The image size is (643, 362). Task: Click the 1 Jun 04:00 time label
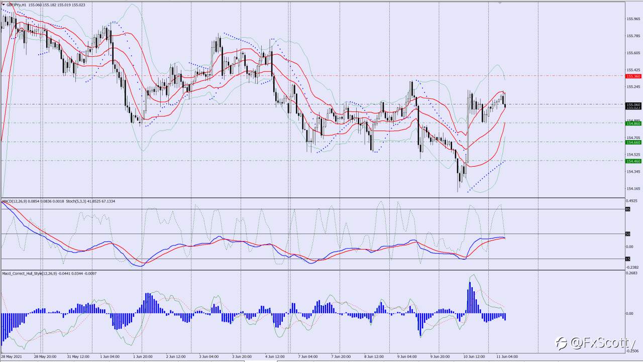[110, 356]
